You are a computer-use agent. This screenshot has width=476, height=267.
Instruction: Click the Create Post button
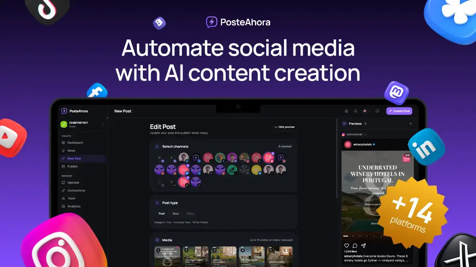click(x=399, y=111)
